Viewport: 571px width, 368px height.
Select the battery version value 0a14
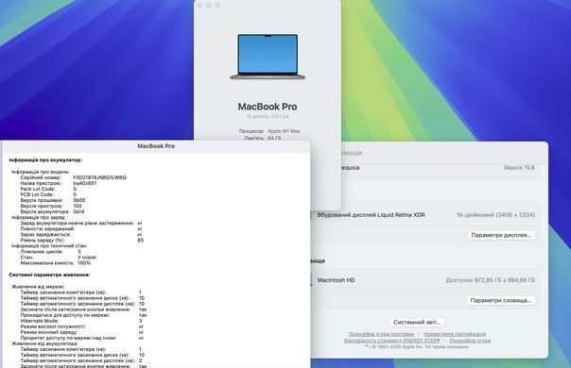[78, 211]
